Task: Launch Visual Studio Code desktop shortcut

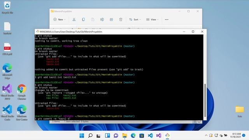Action: [x=7, y=112]
